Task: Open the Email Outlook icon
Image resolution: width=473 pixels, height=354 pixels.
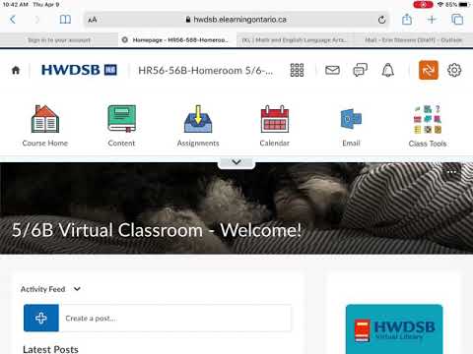Action: (x=351, y=119)
